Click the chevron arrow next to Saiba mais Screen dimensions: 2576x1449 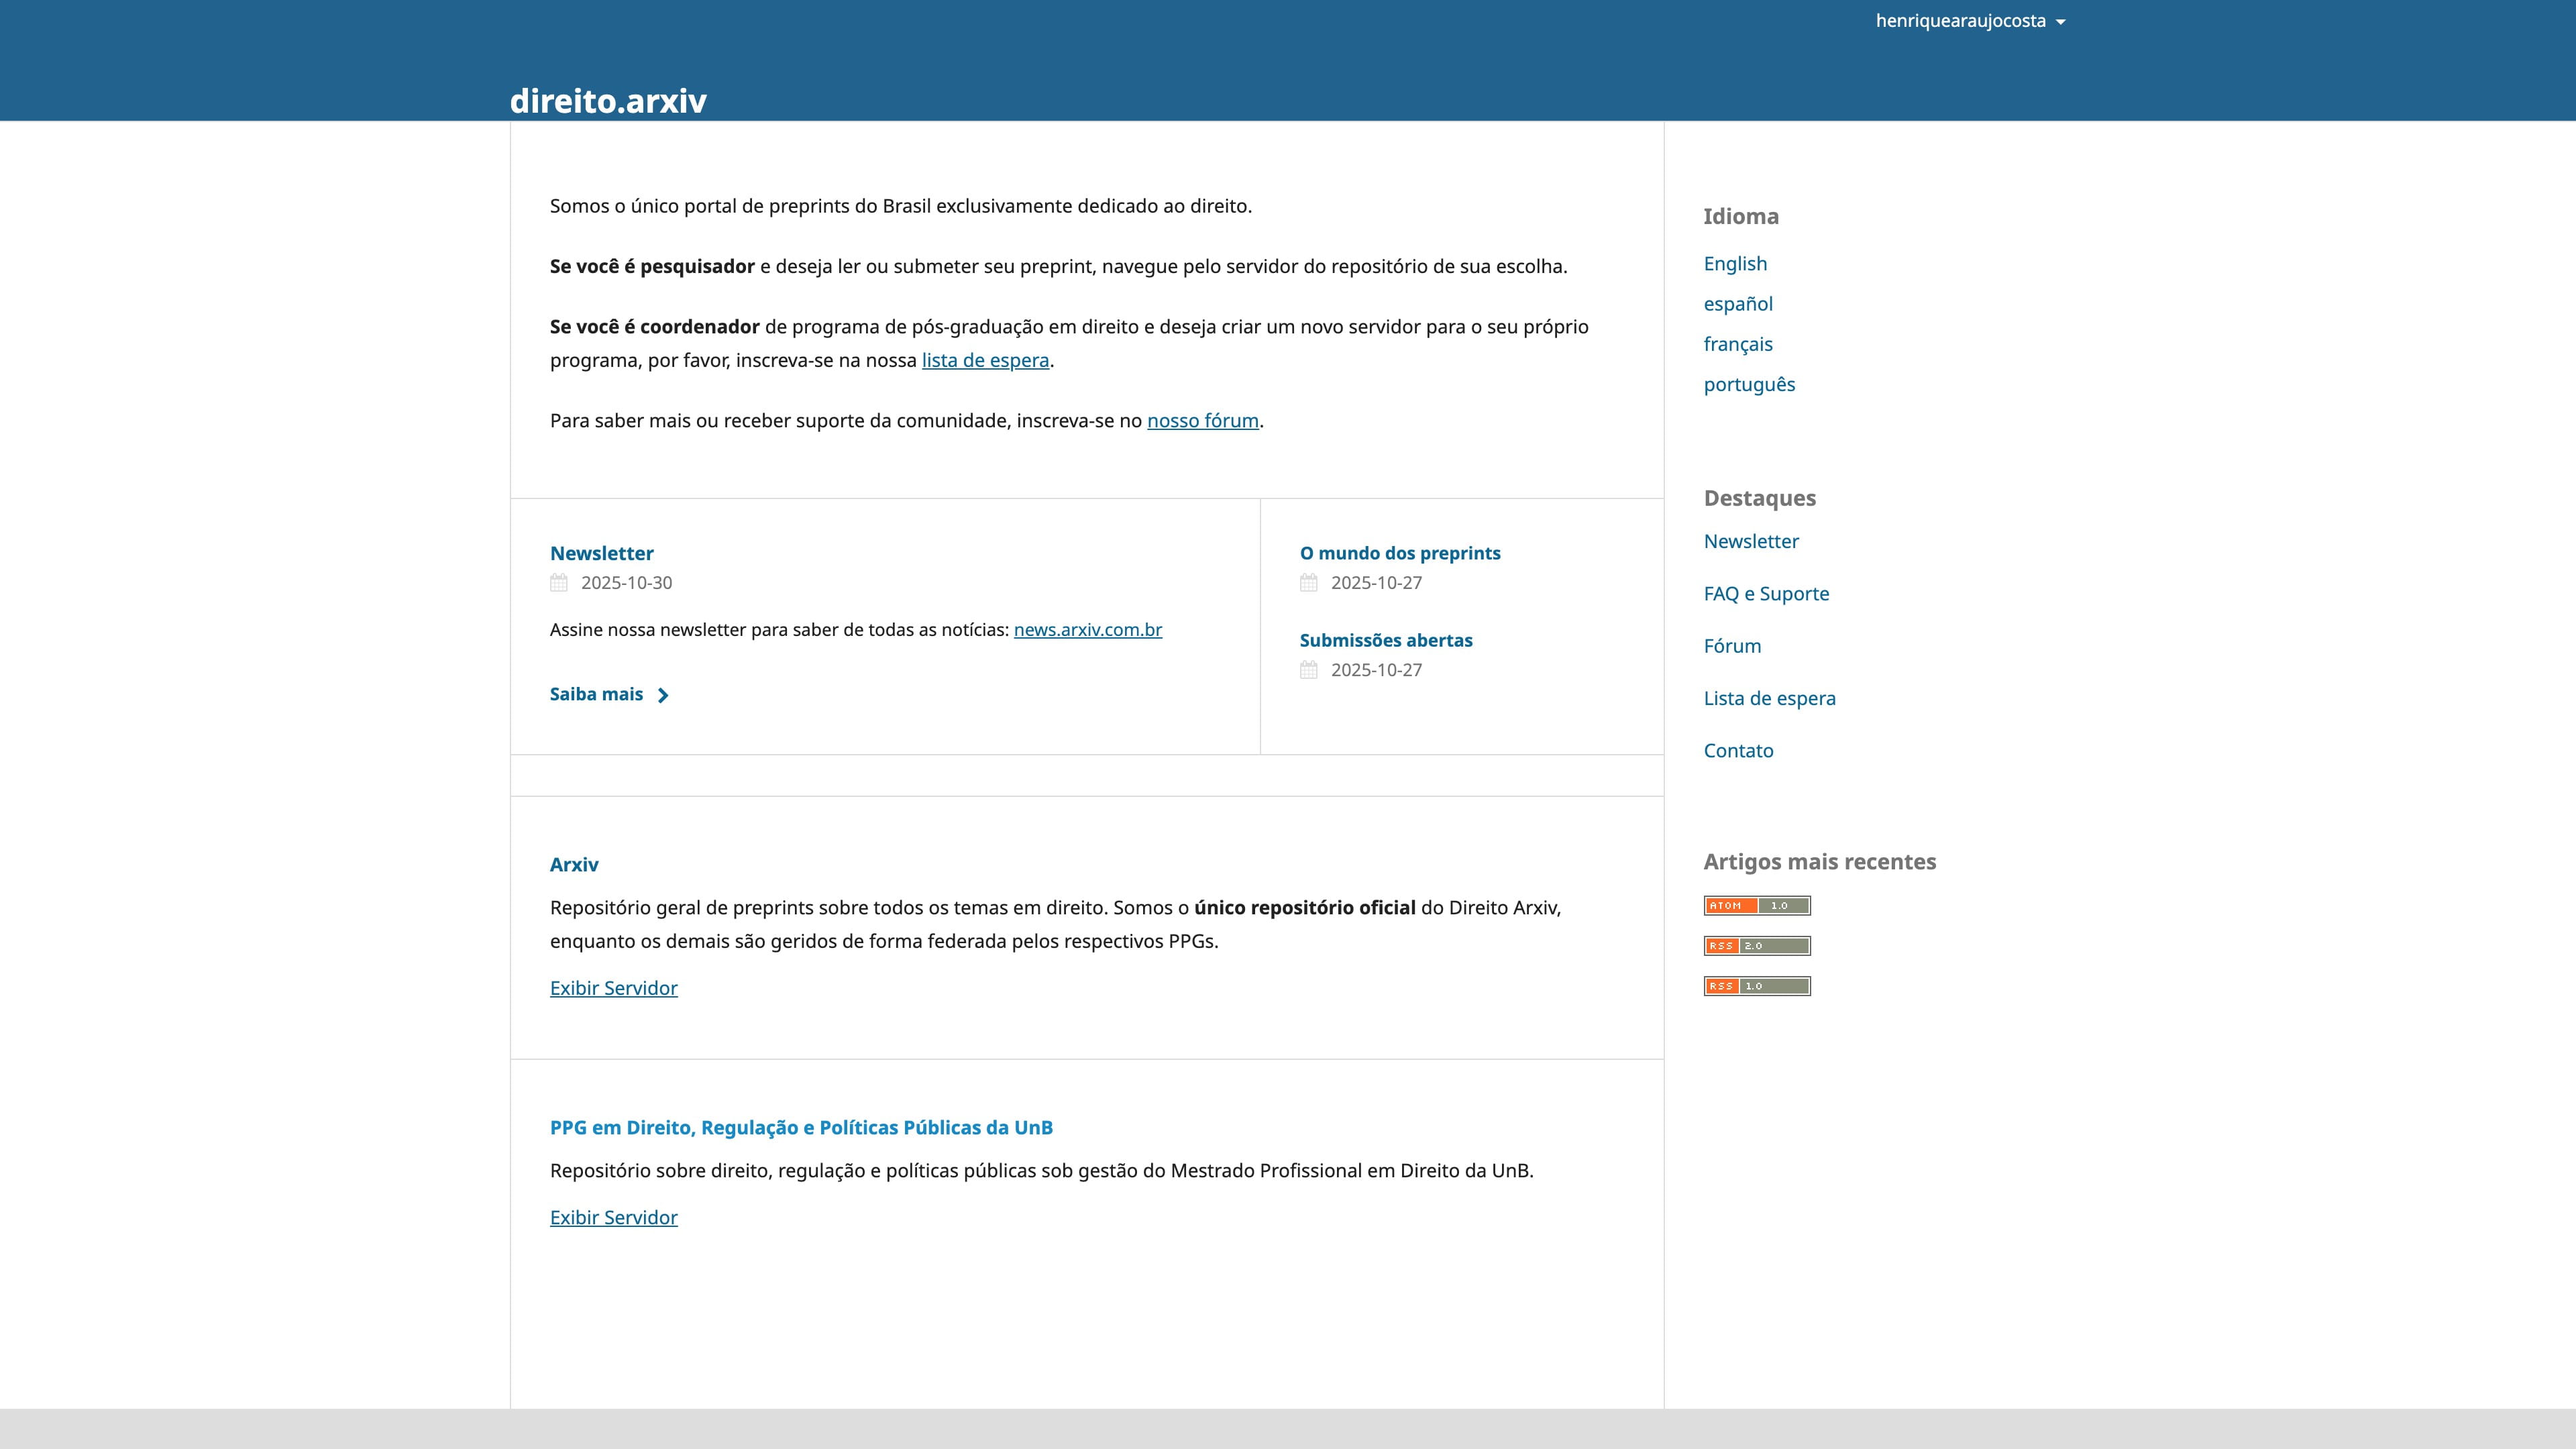tap(664, 694)
